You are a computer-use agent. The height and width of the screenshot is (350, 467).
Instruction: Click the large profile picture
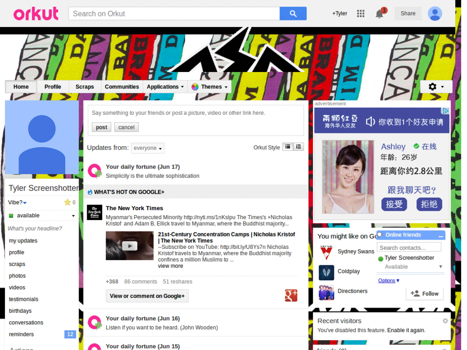42,137
